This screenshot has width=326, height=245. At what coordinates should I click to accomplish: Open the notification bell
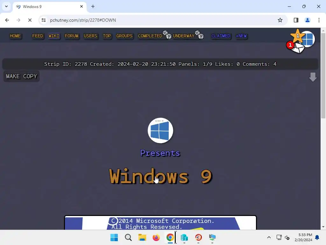(x=317, y=237)
